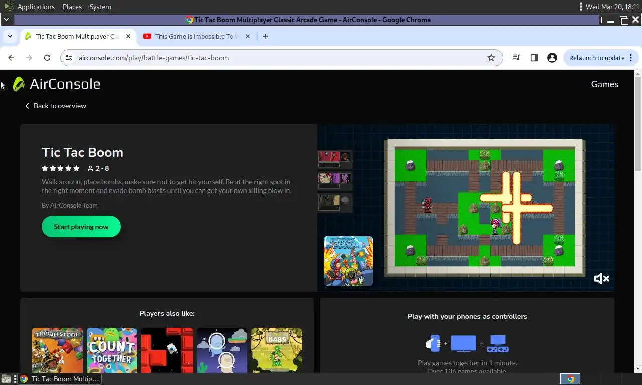Click the AirConsole logo
The width and height of the screenshot is (642, 385).
pyautogui.click(x=57, y=84)
